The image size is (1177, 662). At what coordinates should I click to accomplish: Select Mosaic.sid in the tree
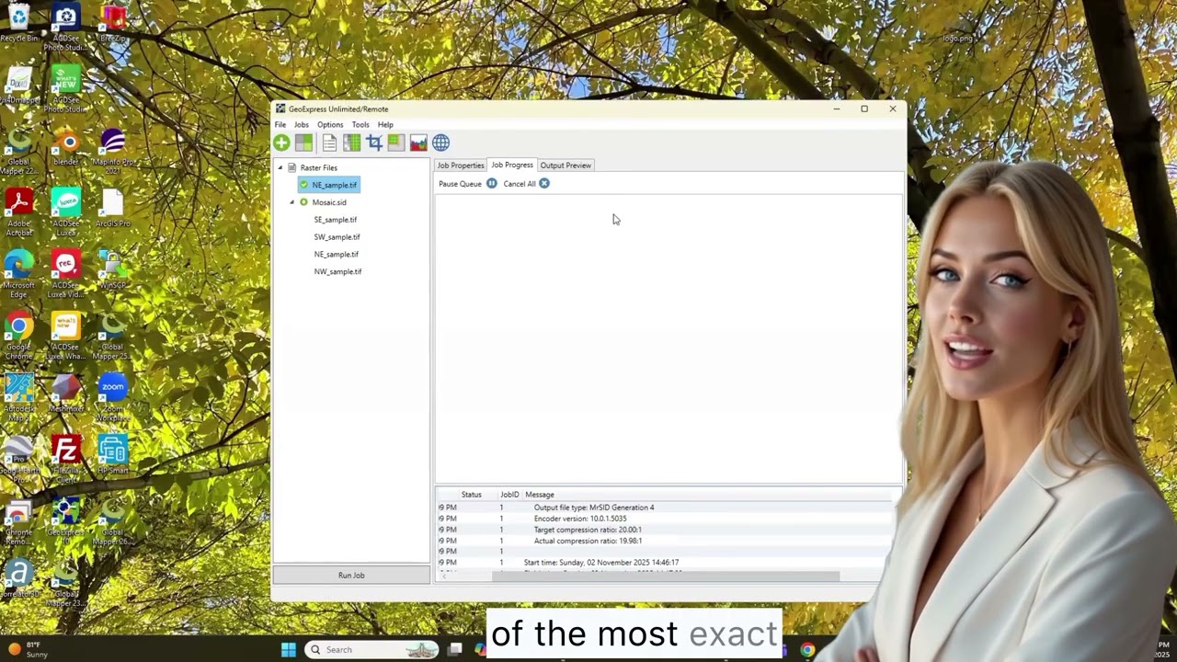(x=329, y=202)
